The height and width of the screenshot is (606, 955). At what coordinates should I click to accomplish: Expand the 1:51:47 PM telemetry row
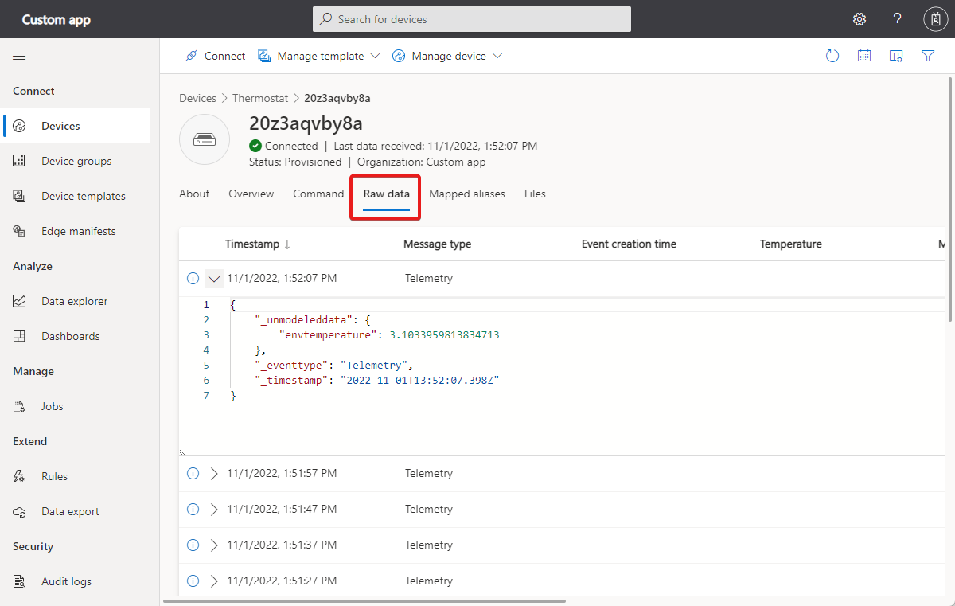click(x=213, y=509)
